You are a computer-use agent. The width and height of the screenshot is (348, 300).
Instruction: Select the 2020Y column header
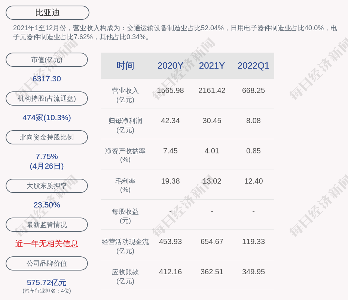pyautogui.click(x=171, y=66)
